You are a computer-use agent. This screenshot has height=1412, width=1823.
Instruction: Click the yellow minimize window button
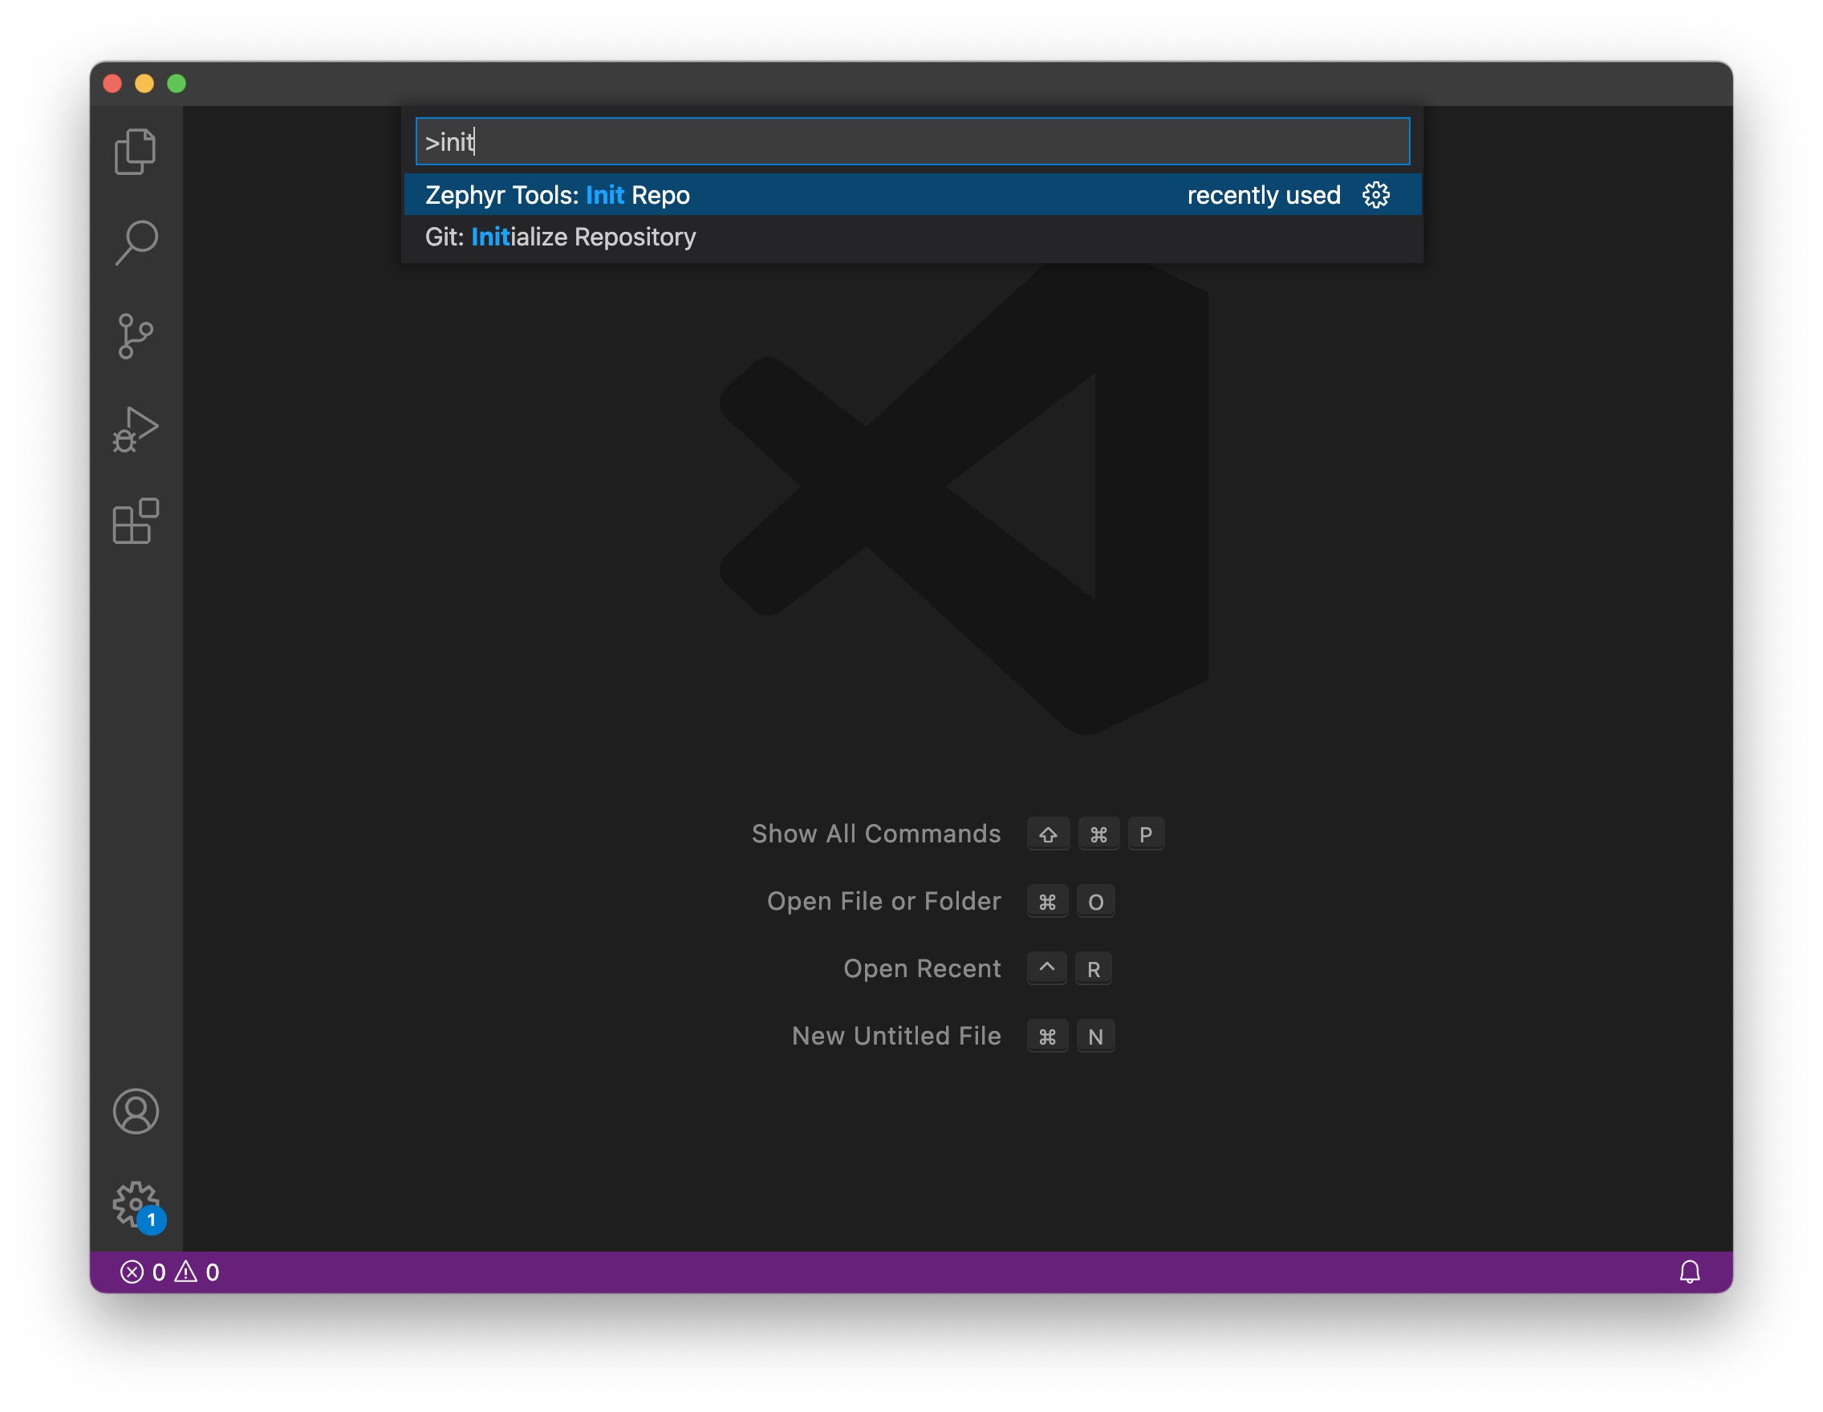144,83
